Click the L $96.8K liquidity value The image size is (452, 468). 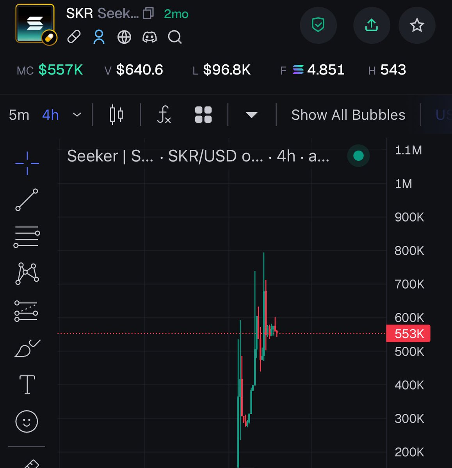tap(221, 70)
